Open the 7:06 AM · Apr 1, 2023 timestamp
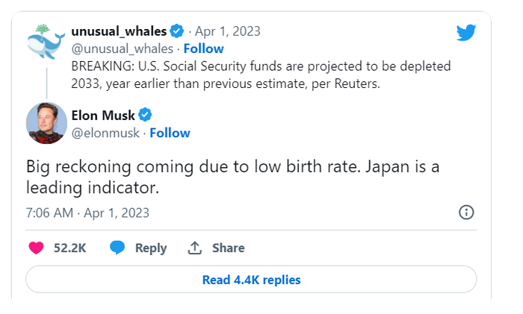 pyautogui.click(x=87, y=213)
